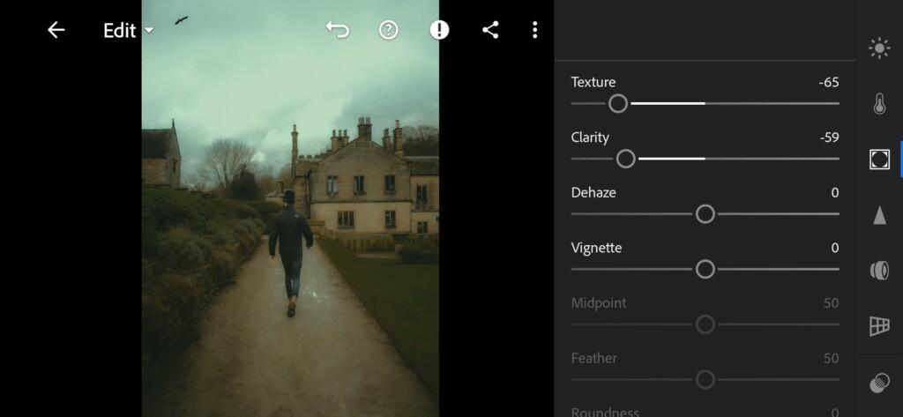Click the Dehaze value 0
The height and width of the screenshot is (417, 903).
click(835, 193)
